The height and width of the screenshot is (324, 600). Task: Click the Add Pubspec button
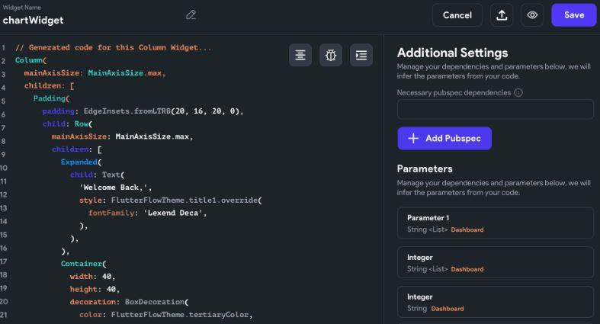click(444, 138)
